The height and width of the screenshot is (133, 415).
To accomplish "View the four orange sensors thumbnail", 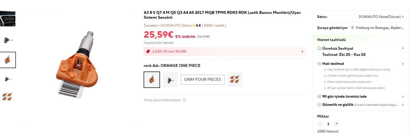I will 7,97.
